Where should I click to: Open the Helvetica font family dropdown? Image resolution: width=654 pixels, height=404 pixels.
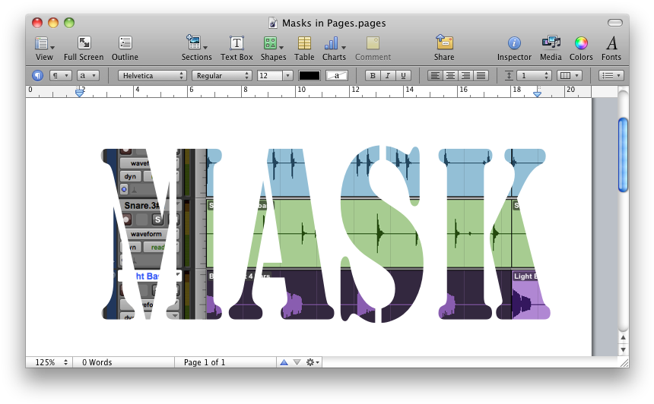tap(152, 75)
